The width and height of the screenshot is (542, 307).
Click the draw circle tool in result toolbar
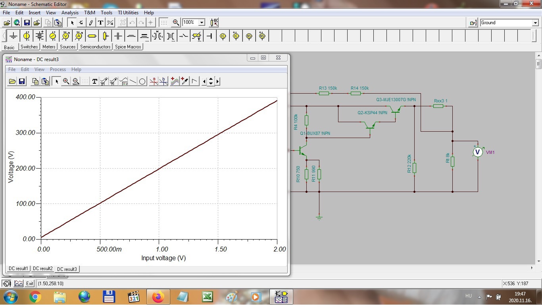(x=142, y=81)
